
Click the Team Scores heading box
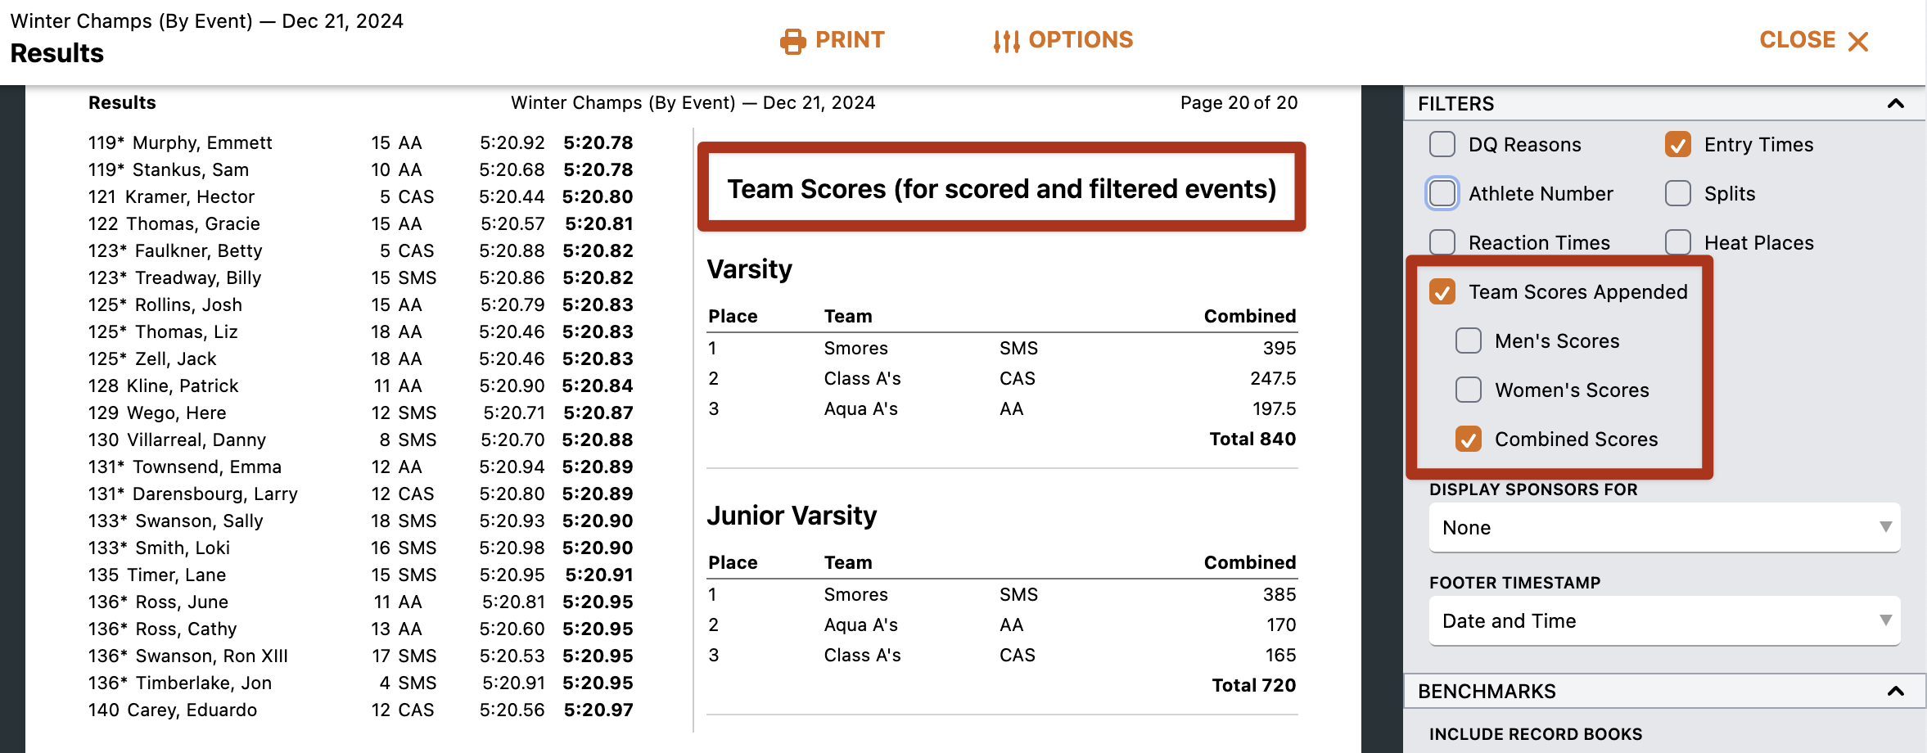tap(1001, 187)
